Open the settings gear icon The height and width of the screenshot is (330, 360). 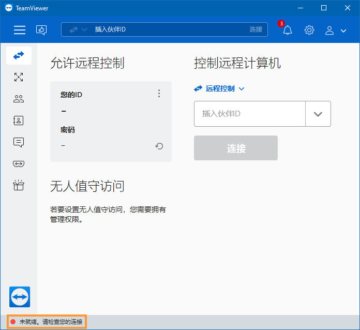coord(309,30)
